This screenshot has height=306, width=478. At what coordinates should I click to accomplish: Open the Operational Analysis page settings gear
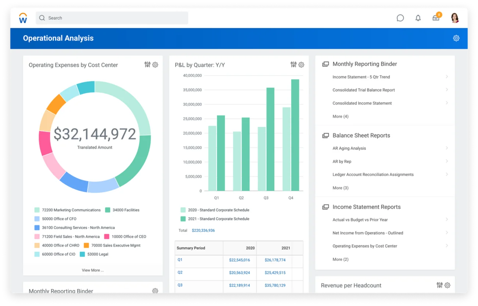pyautogui.click(x=456, y=38)
